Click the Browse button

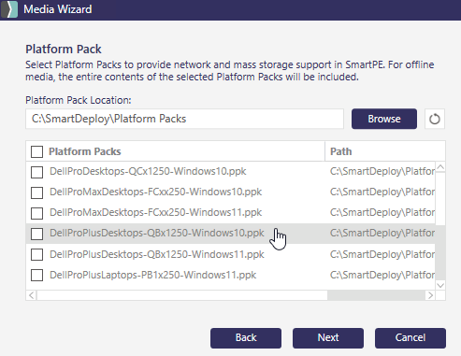[384, 119]
